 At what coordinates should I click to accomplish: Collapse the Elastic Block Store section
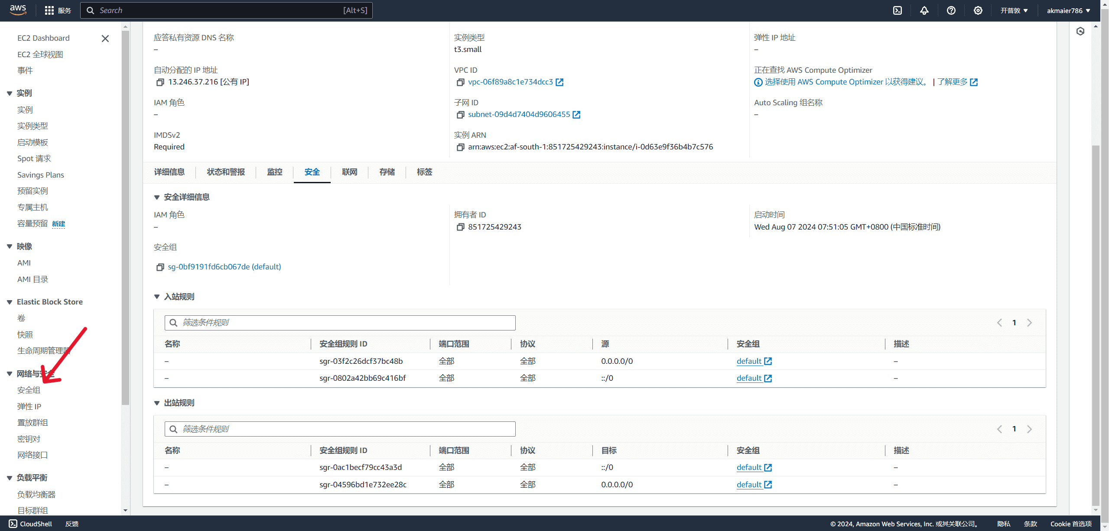[x=10, y=302]
